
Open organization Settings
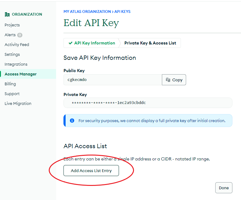12,55
